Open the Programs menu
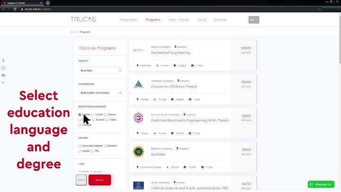341x192 pixels. pyautogui.click(x=153, y=19)
